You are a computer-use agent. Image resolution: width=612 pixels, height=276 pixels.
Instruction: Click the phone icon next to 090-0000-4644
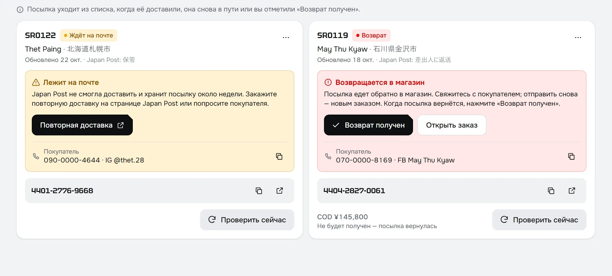[36, 156]
